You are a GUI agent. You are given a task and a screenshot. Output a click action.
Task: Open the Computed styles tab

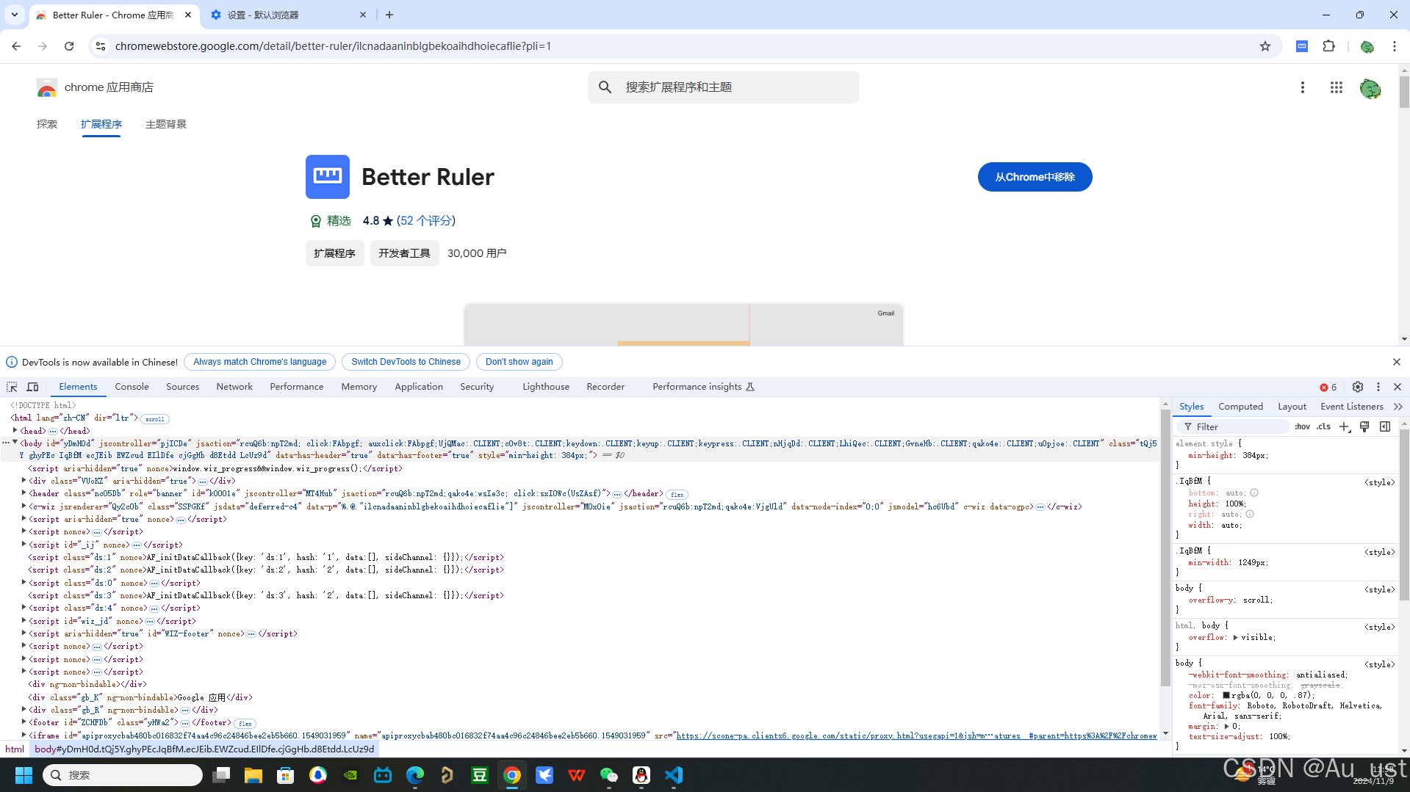(1240, 406)
